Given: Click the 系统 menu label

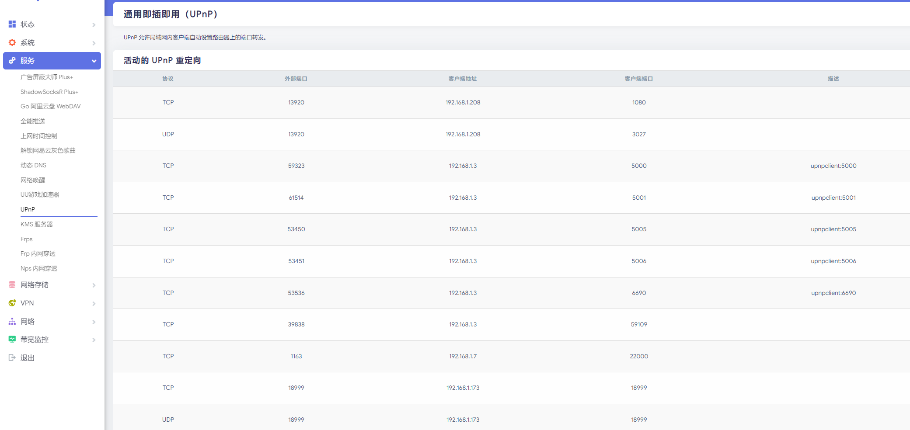Looking at the screenshot, I should [x=28, y=42].
